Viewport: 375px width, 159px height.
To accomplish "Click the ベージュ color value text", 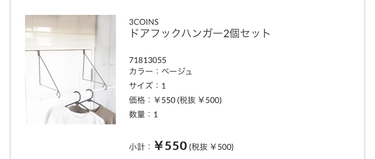I will coord(177,71).
